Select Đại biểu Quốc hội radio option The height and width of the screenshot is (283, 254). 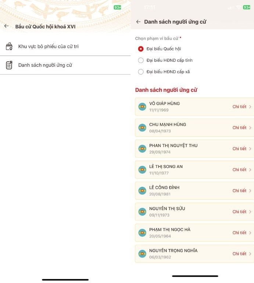(x=141, y=49)
